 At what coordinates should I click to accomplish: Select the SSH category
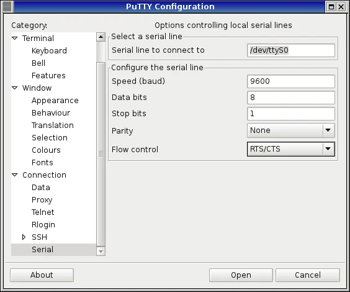click(x=39, y=237)
